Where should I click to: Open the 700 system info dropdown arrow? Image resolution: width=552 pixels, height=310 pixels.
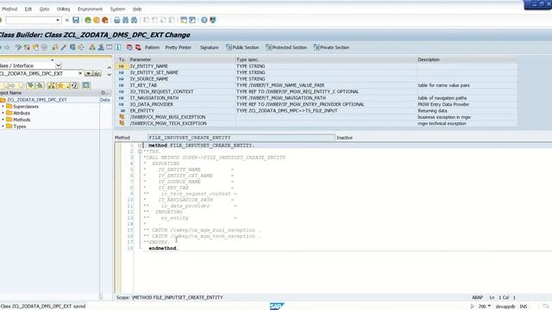[x=489, y=307]
